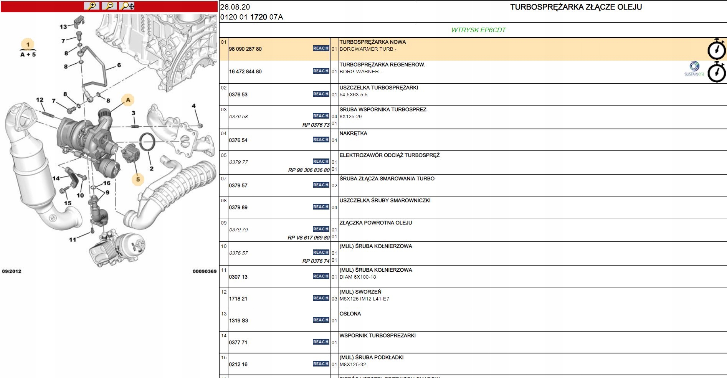Viewport: 727px width, 378px height.
Task: Click REACH badge for part 98 090 287 80
Action: pos(321,48)
